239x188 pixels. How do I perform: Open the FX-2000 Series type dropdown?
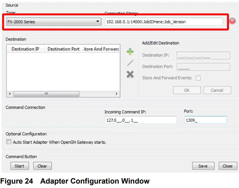54,22
